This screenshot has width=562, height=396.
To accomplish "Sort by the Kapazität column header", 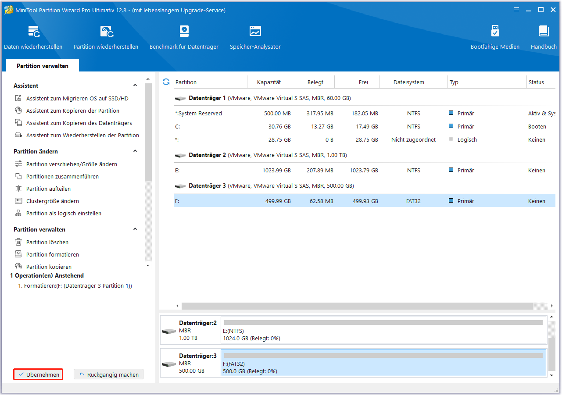I will pos(269,82).
